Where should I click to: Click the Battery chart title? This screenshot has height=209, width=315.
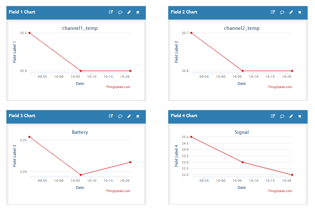tap(80, 132)
